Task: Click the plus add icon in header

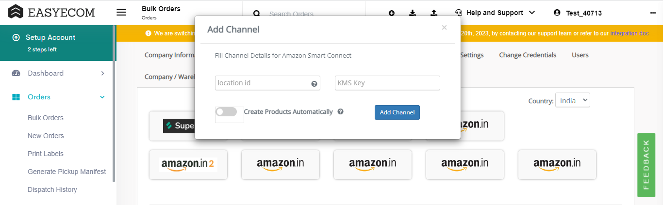Action: [392, 13]
